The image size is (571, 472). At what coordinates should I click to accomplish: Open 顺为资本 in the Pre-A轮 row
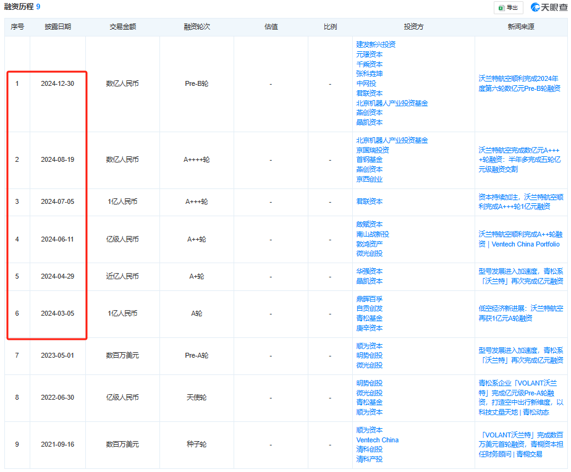pos(370,346)
